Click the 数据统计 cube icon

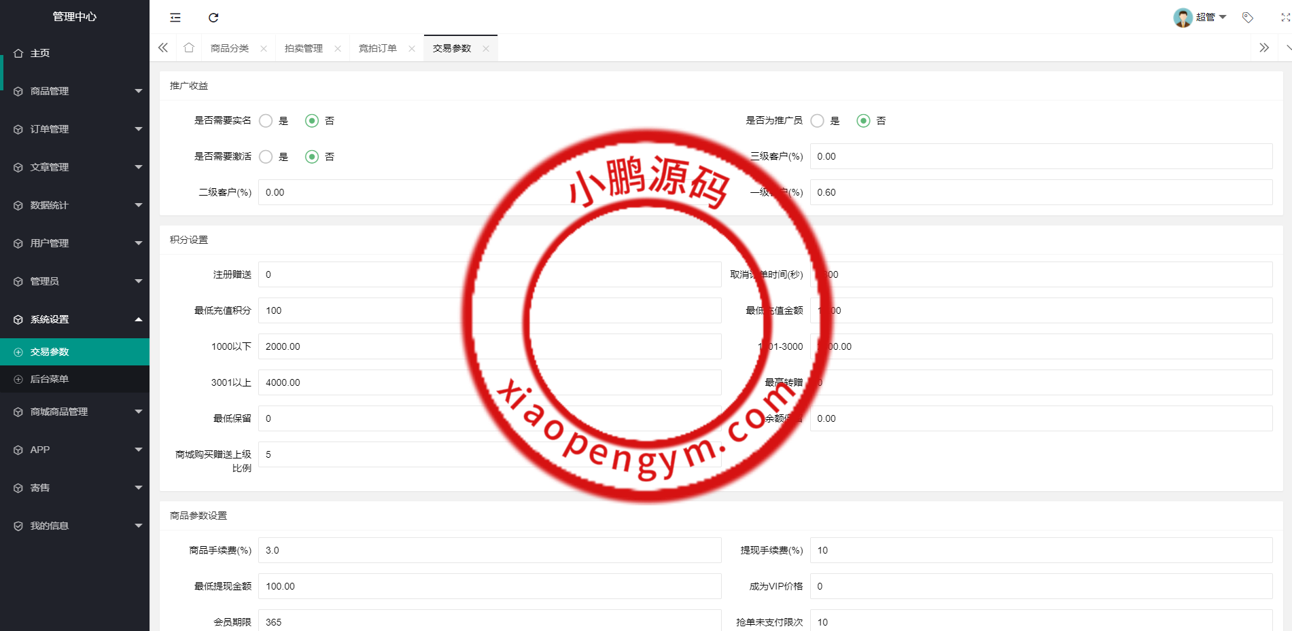coord(18,205)
